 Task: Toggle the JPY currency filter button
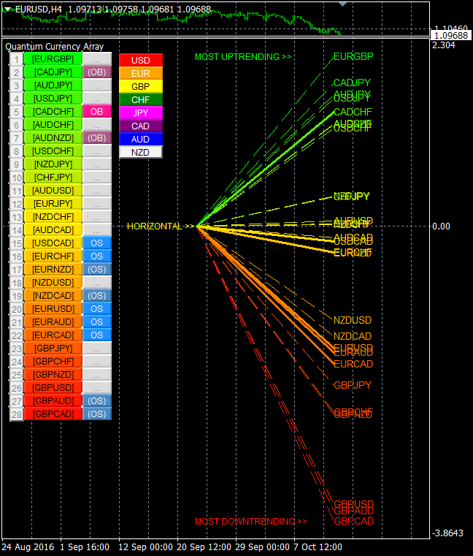pos(141,113)
